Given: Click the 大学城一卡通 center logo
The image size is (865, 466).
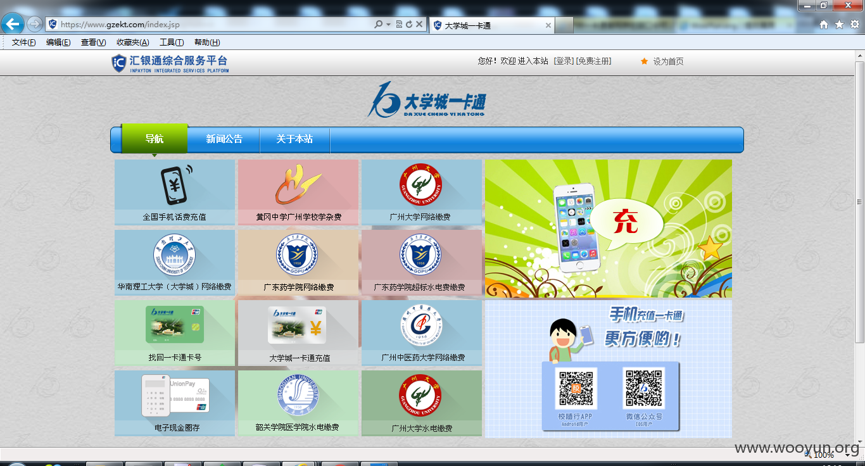Looking at the screenshot, I should [426, 100].
